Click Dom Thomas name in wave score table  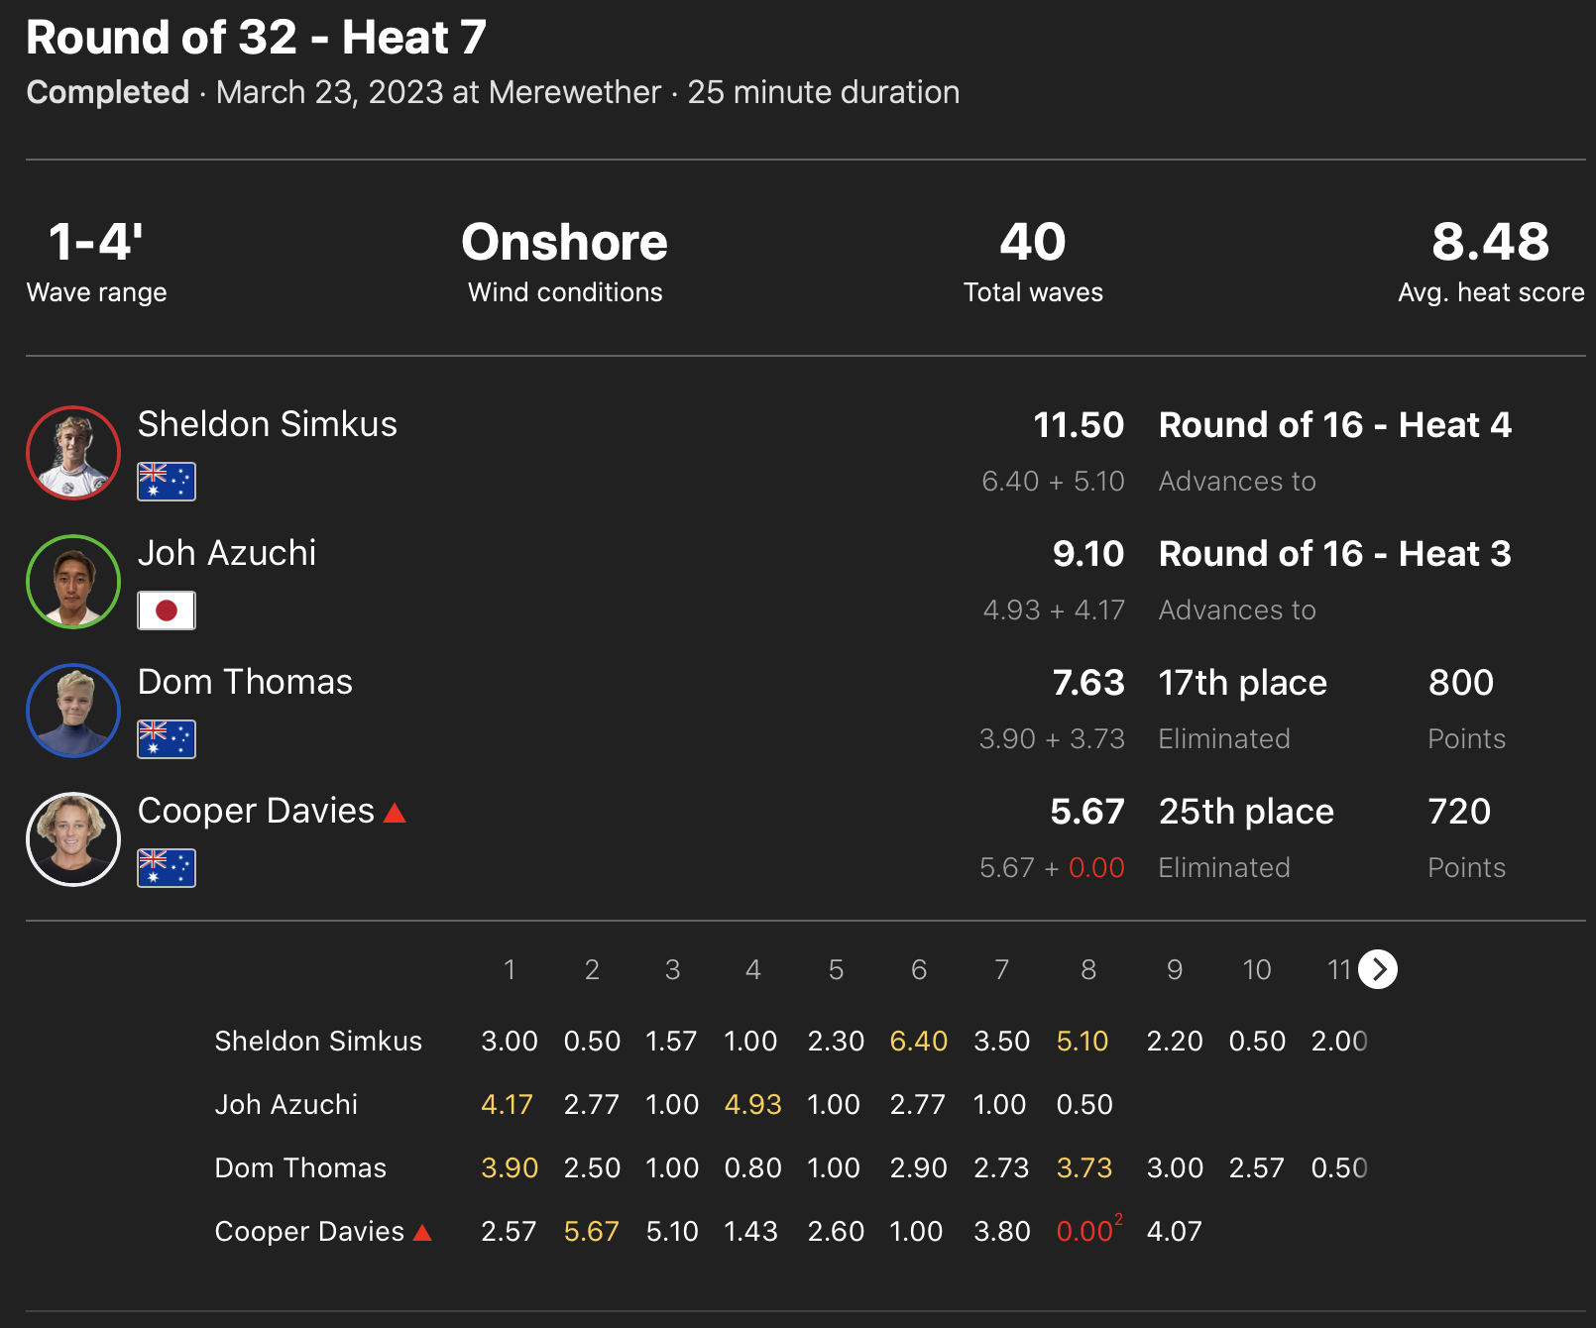click(x=300, y=1168)
